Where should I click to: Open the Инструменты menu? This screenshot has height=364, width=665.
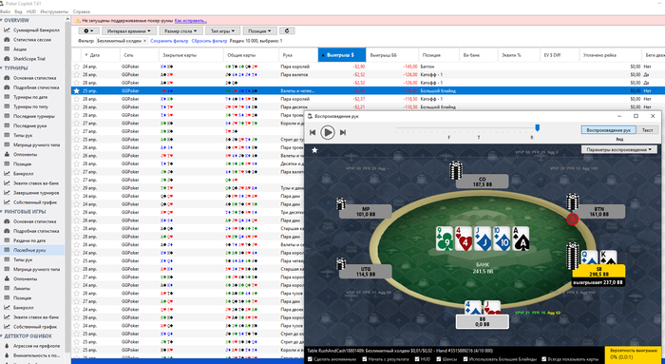(54, 11)
